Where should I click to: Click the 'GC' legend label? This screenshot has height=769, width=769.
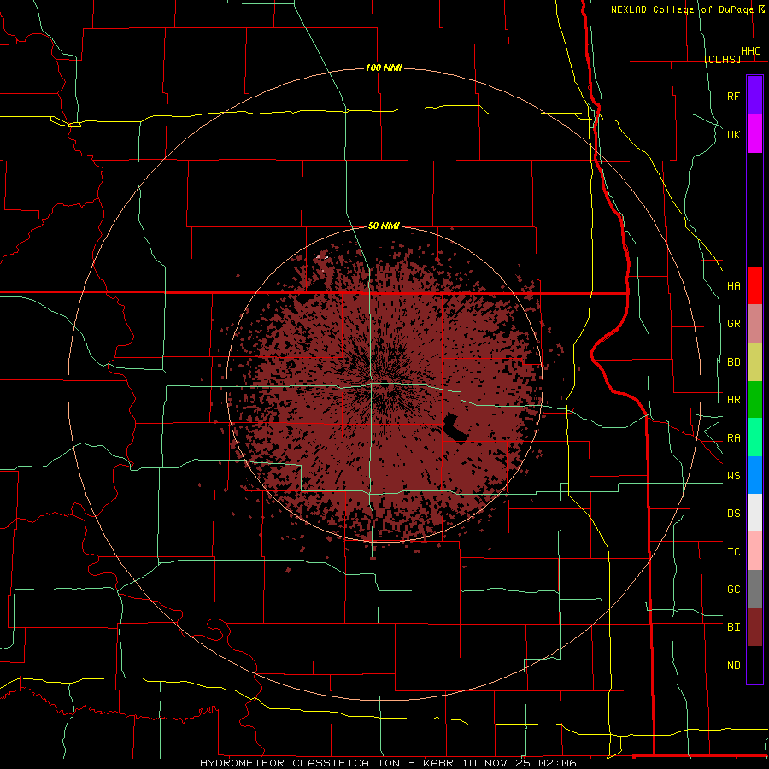[733, 590]
